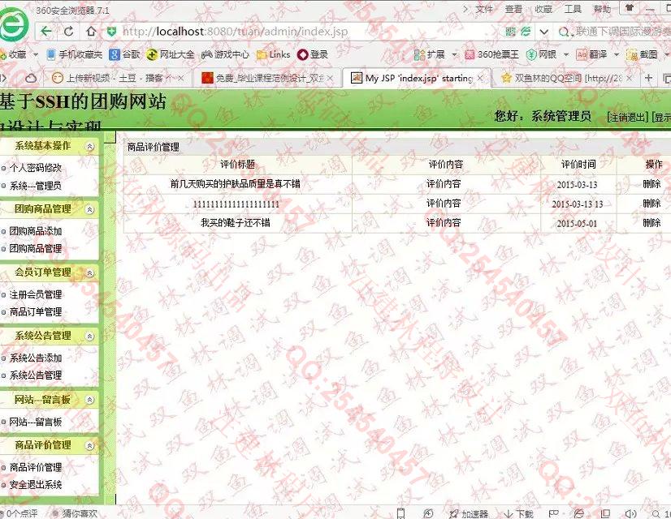Click 注销退出 link
The height and width of the screenshot is (519, 671).
(x=628, y=117)
